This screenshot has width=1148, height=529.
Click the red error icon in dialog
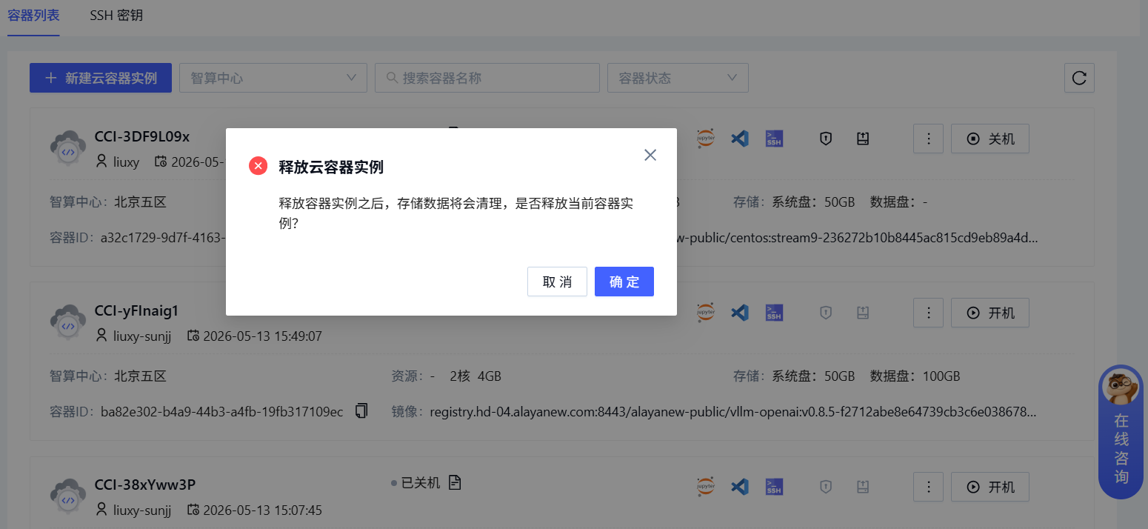pos(258,166)
